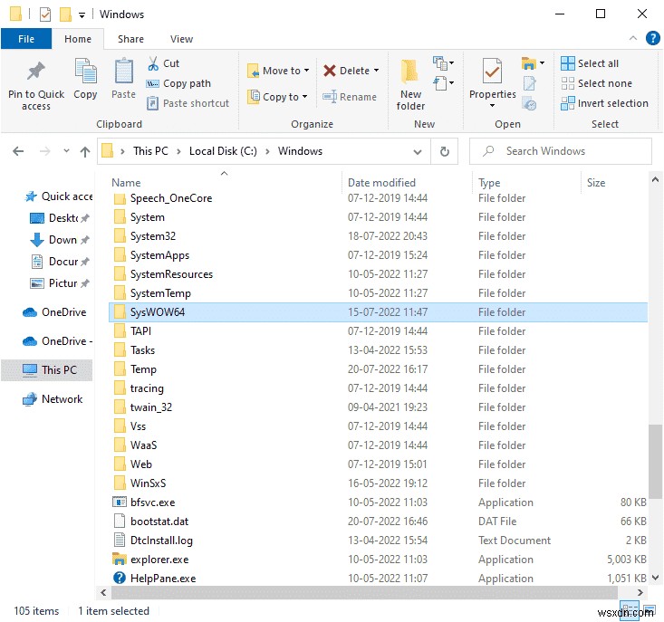Viewport: 664px width, 622px height.
Task: Switch to the View tab
Action: coord(181,39)
